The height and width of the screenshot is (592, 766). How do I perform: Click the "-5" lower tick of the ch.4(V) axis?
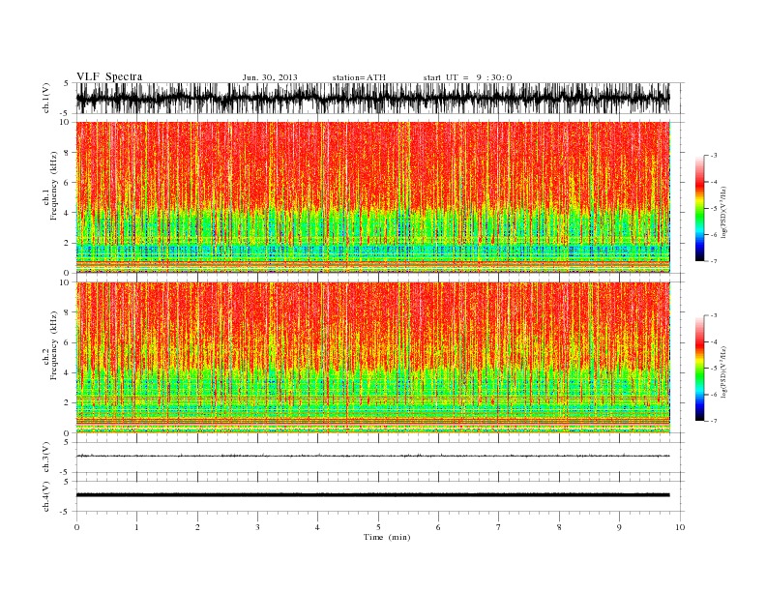point(65,512)
